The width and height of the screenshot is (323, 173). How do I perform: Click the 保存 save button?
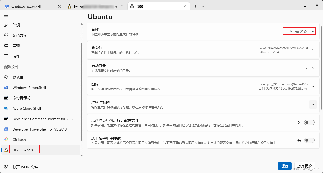point(285,166)
